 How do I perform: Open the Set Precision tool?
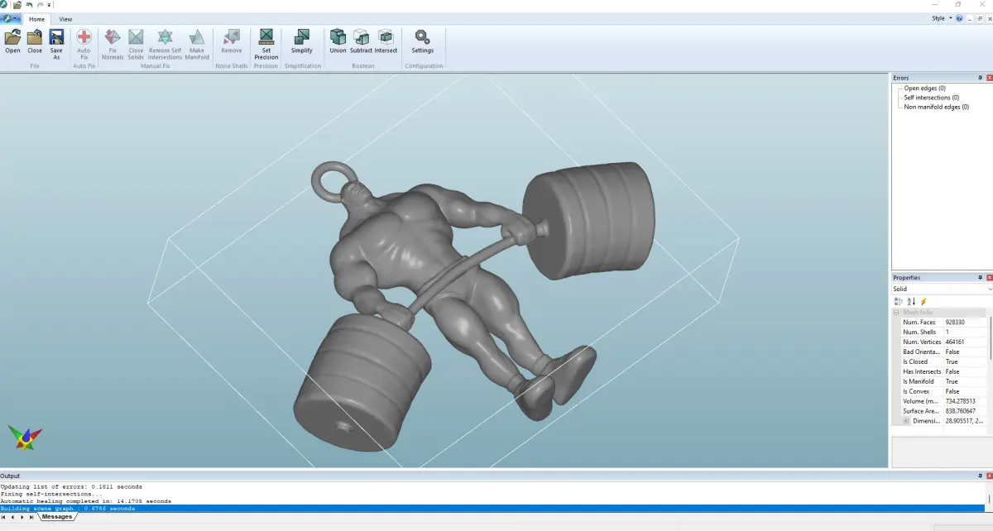click(266, 44)
